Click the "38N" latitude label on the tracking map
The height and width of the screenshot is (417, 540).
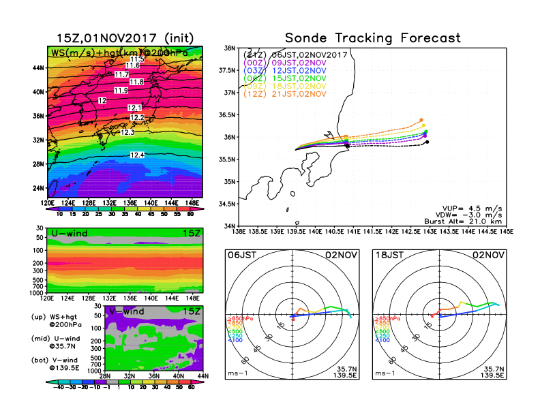pos(229,48)
